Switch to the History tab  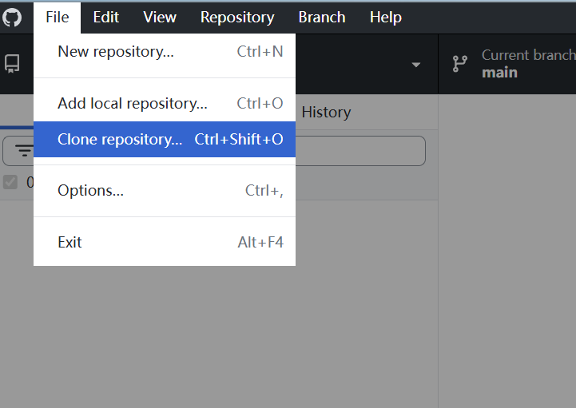tap(326, 113)
